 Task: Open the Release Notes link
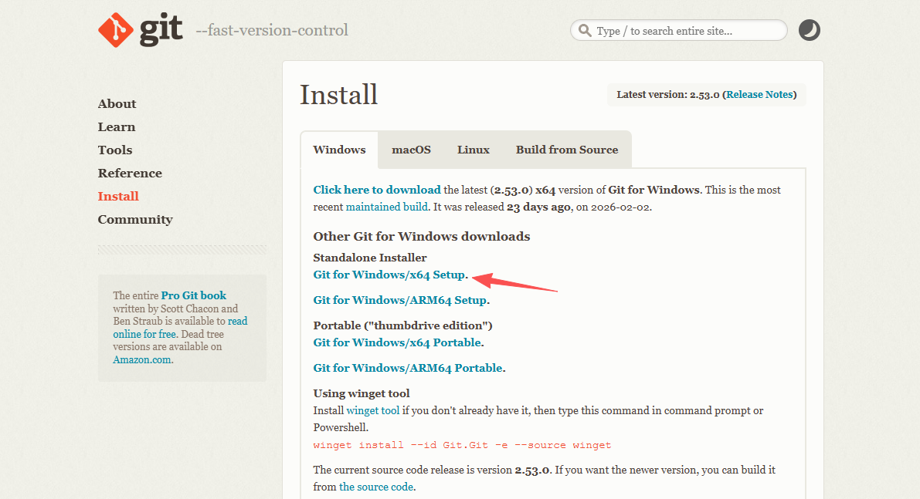759,94
